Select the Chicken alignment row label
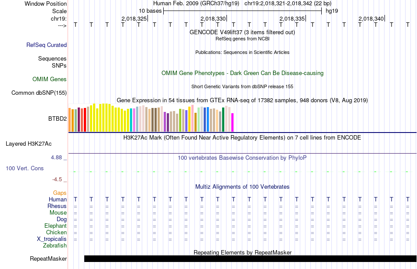 [56, 232]
